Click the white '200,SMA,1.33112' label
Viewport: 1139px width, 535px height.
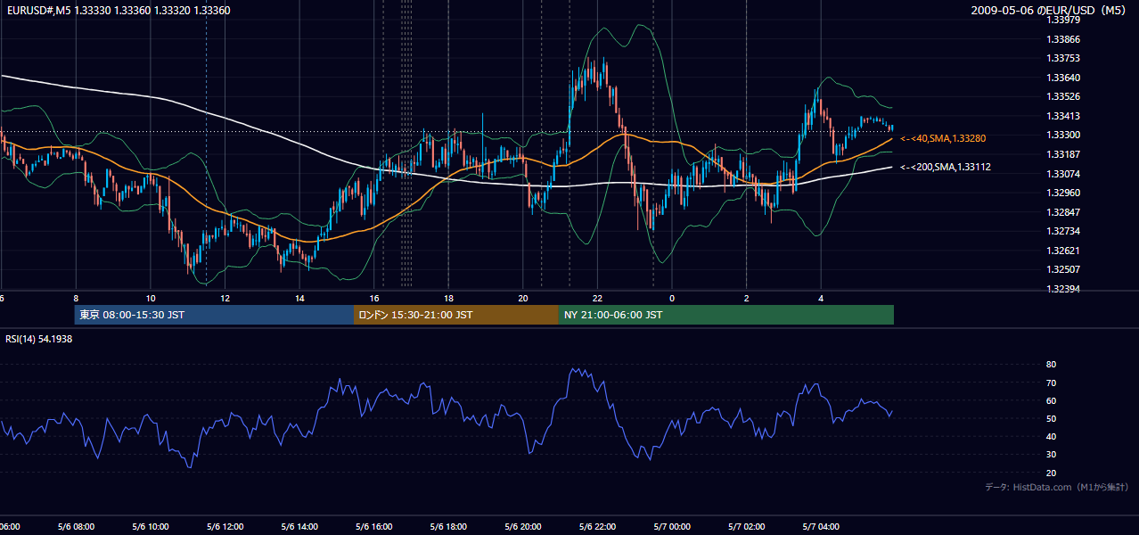coord(946,167)
